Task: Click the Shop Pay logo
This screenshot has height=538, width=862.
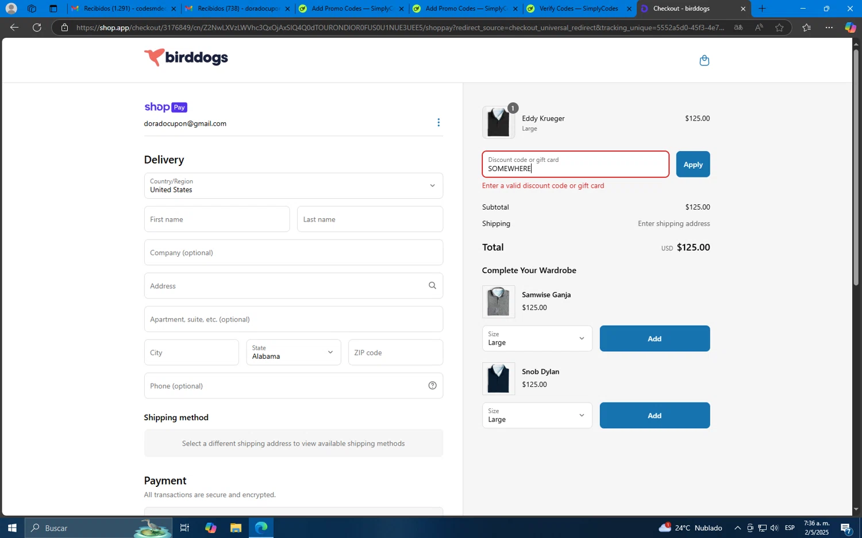Action: click(166, 107)
